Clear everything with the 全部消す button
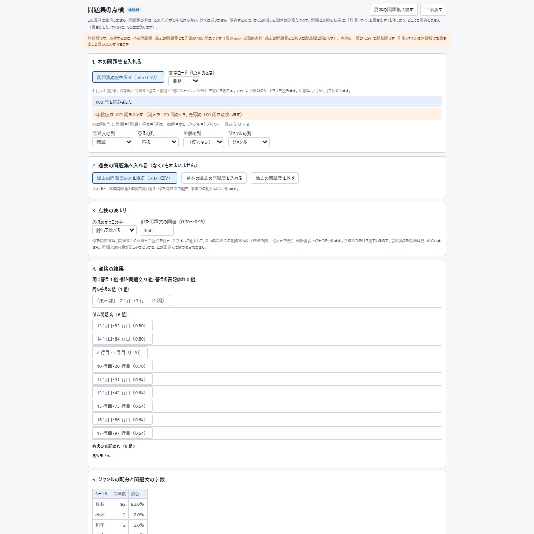 click(433, 10)
